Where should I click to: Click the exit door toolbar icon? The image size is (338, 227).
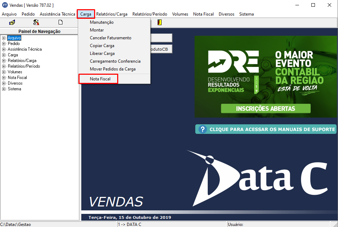(x=159, y=22)
